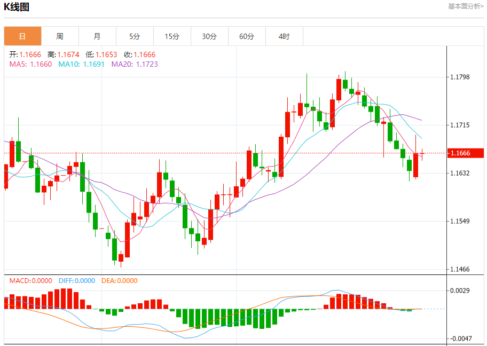Open the 基本面分析 link
This screenshot has width=487, height=346.
(x=465, y=6)
